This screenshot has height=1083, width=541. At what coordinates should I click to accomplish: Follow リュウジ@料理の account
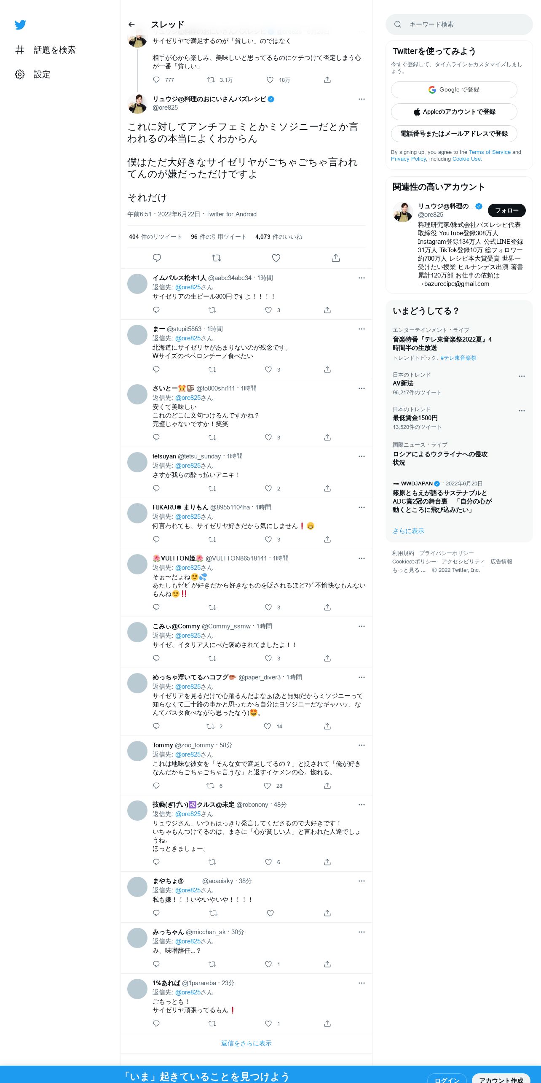coord(506,210)
